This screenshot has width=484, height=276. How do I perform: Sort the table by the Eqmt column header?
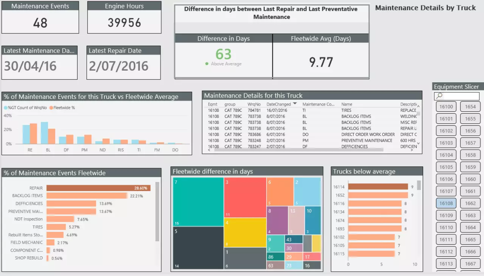(x=212, y=104)
